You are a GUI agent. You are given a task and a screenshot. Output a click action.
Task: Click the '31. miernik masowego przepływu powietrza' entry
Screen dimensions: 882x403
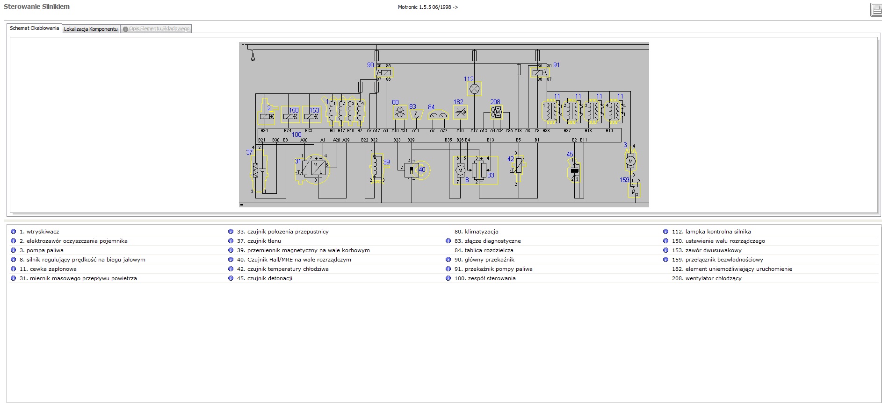click(x=78, y=278)
